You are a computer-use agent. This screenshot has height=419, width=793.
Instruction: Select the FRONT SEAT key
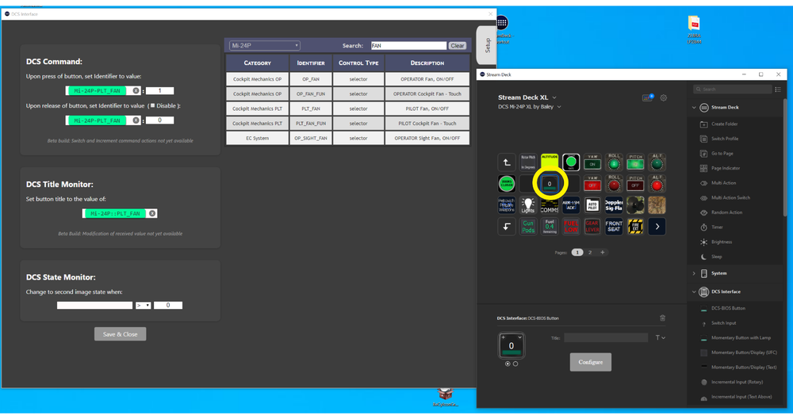614,227
